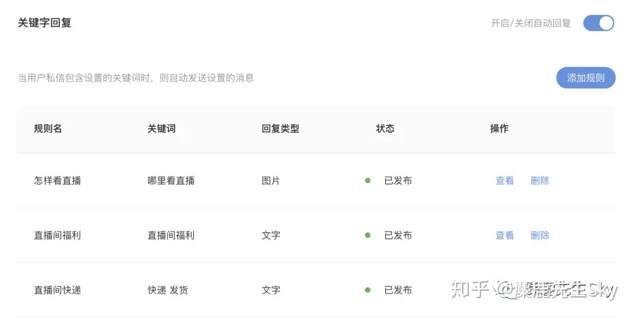Click the green status dot for 直播间福利
Viewport: 634px width, 318px height.
pyautogui.click(x=368, y=235)
